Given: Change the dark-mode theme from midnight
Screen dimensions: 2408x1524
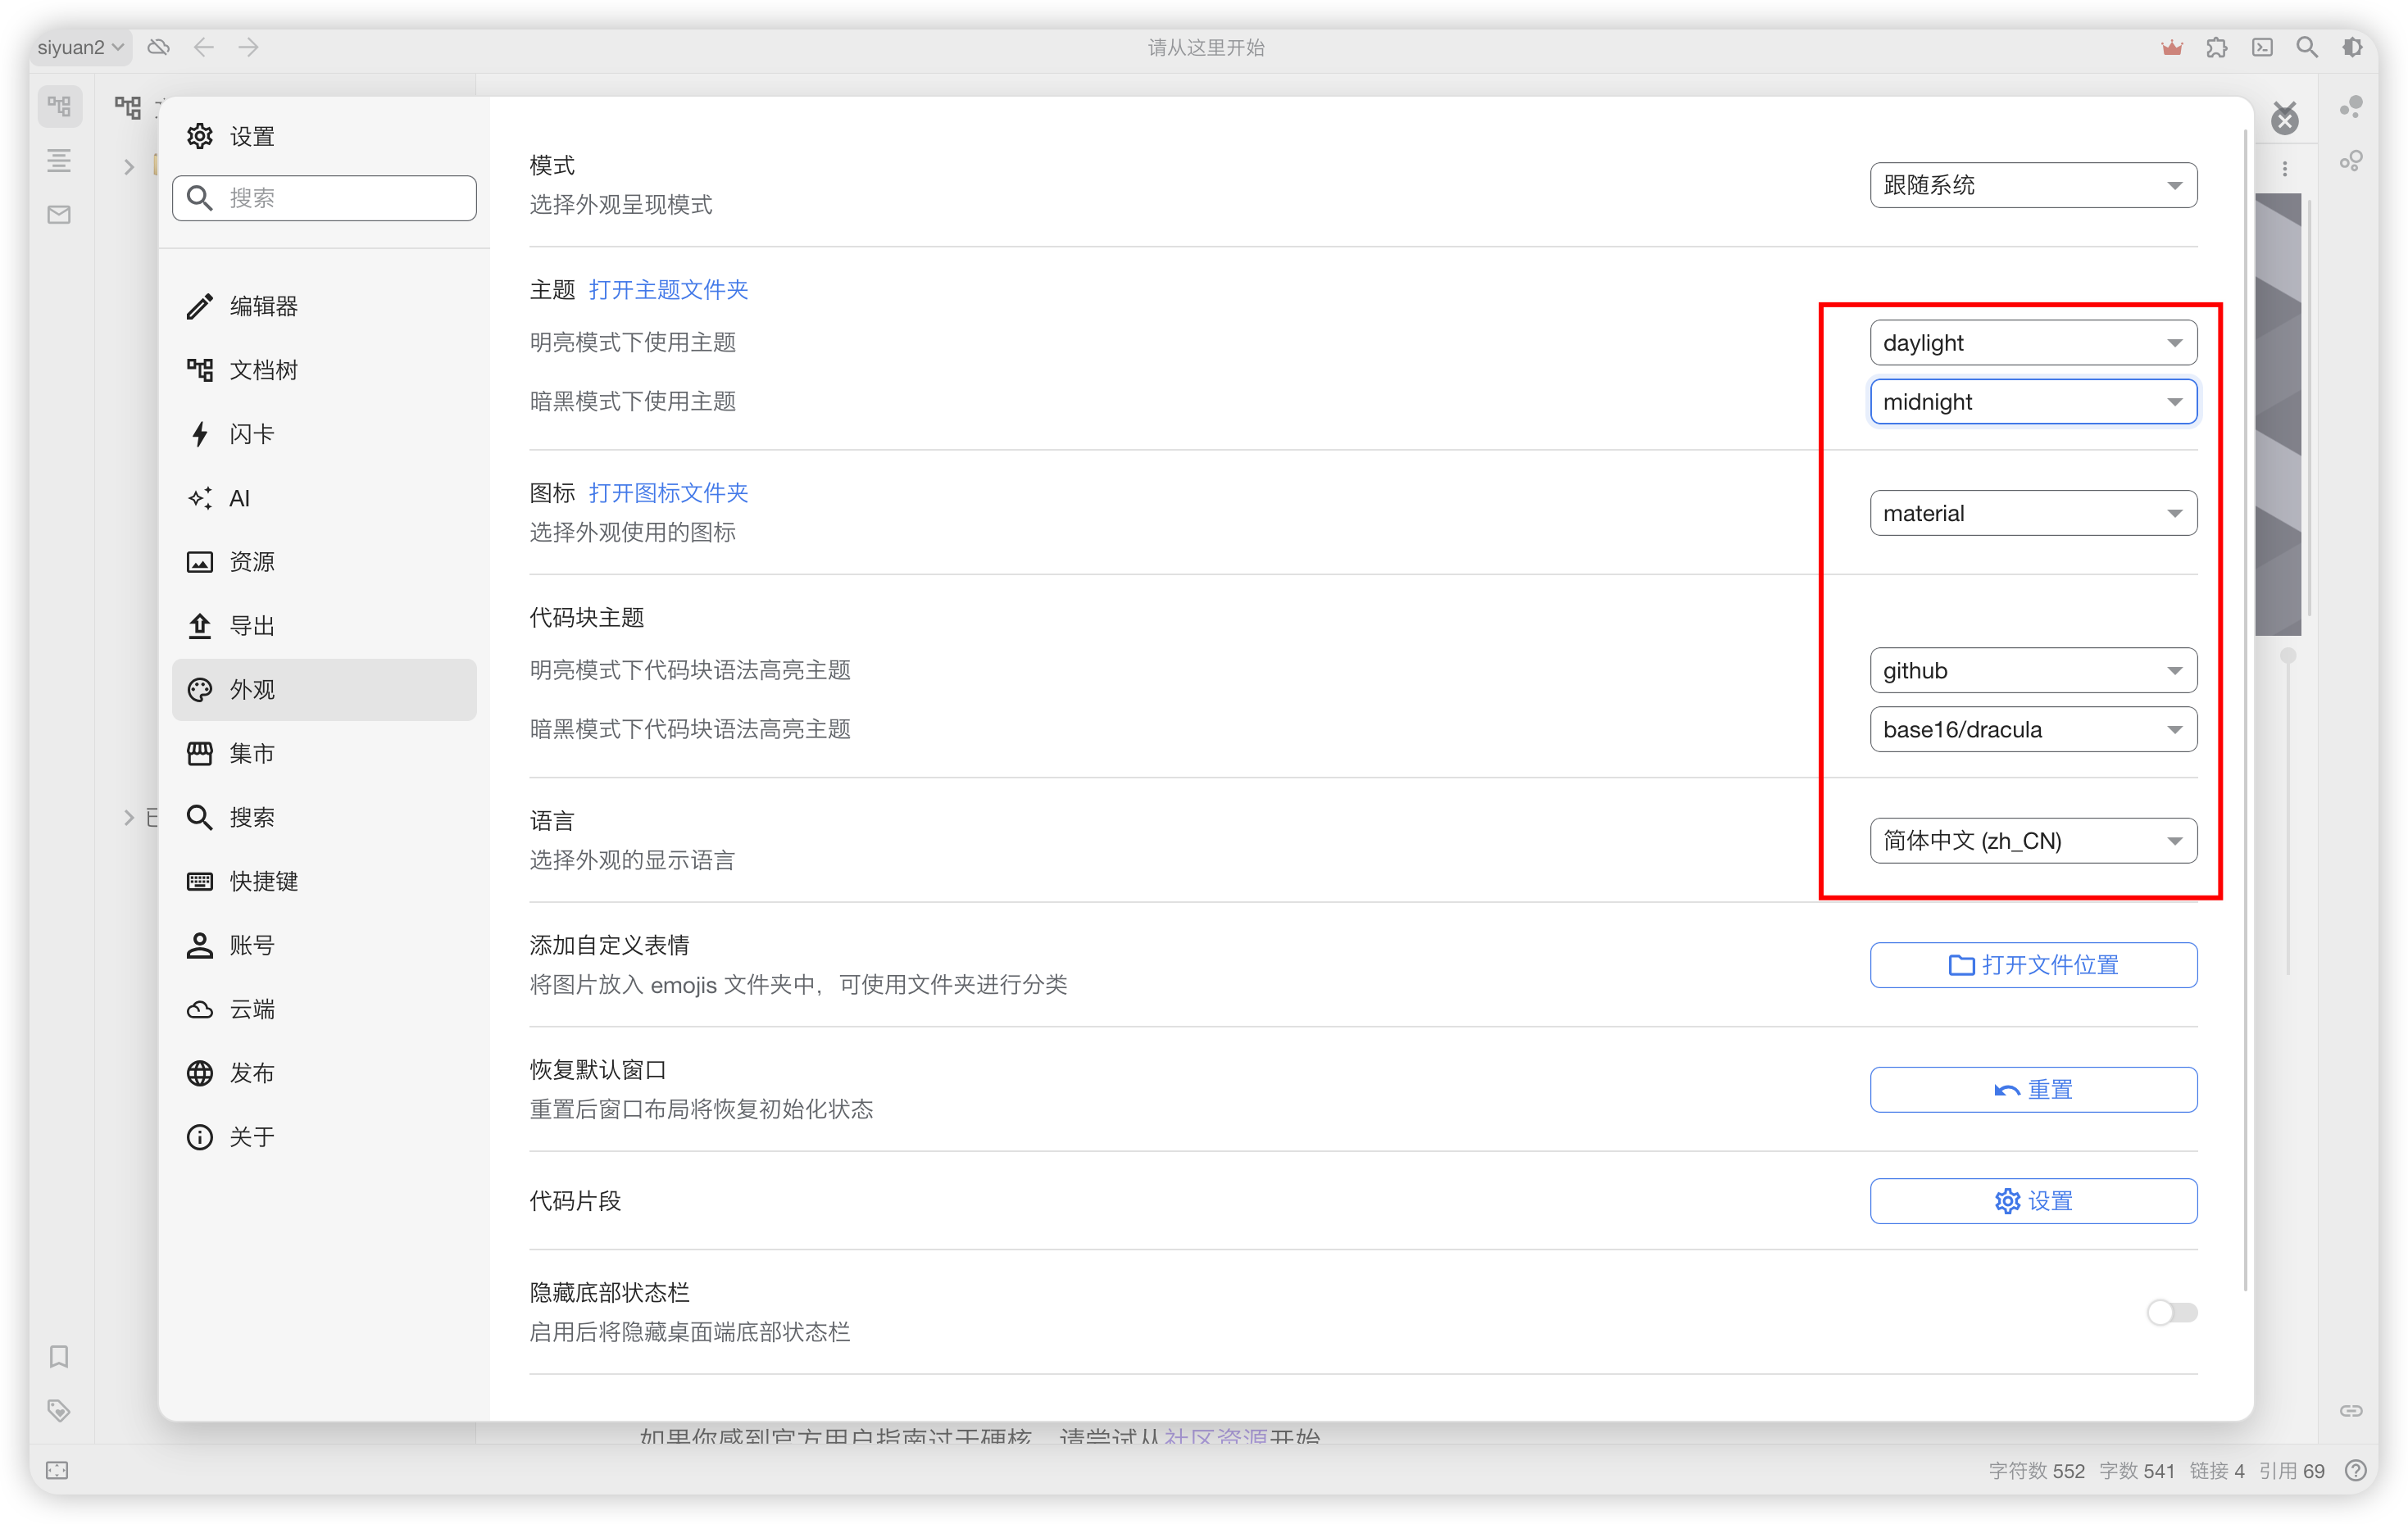Looking at the screenshot, I should point(2032,401).
